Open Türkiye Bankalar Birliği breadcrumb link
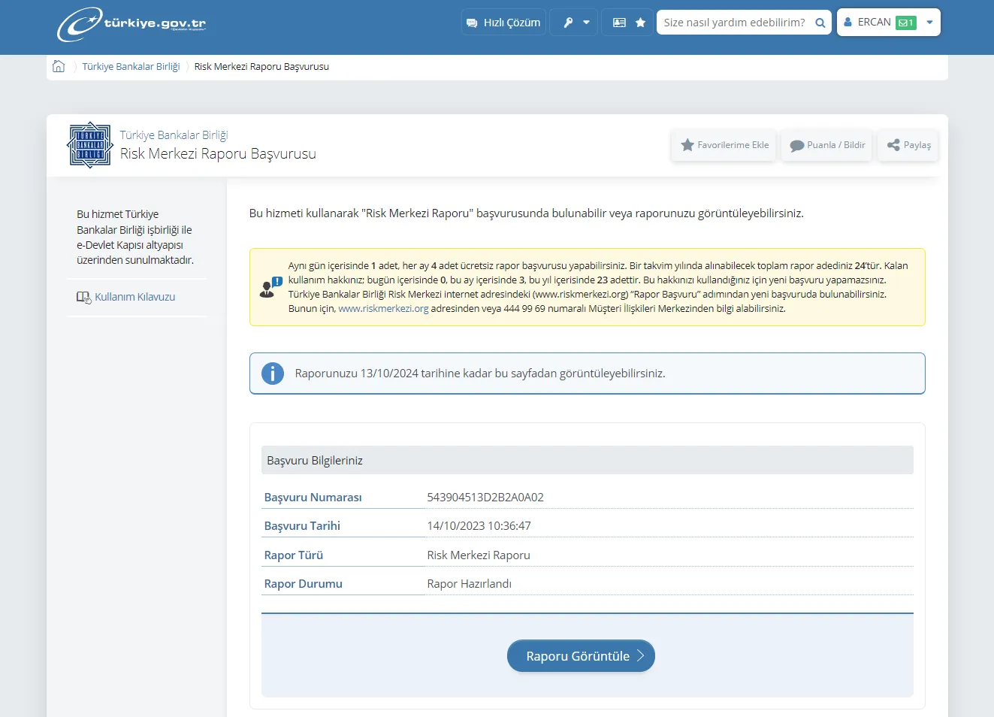The height and width of the screenshot is (717, 994). (131, 66)
